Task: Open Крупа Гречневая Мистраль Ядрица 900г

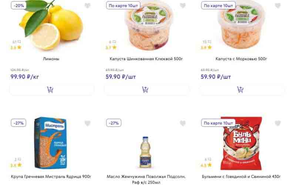Action: 51,176
